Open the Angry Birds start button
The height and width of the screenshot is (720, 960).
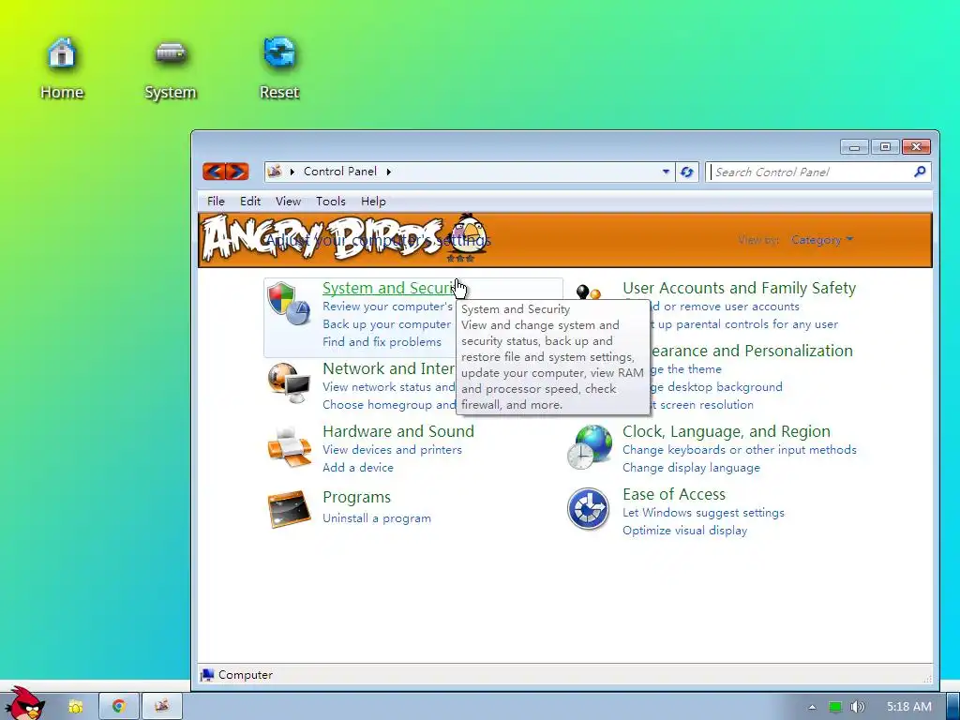click(x=24, y=704)
